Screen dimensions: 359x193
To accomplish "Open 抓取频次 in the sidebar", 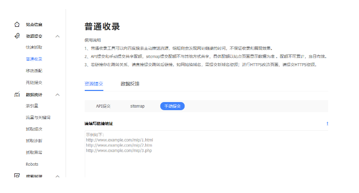I will [x=34, y=129].
